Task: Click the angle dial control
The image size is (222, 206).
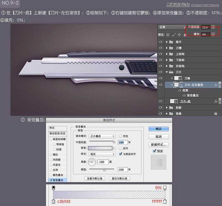Action: click(x=92, y=162)
